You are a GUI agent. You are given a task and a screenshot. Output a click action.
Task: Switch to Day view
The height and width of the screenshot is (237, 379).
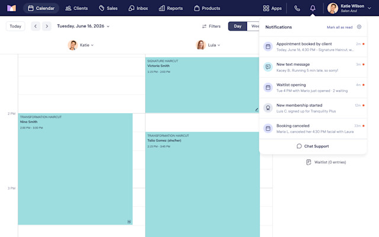[x=237, y=26]
